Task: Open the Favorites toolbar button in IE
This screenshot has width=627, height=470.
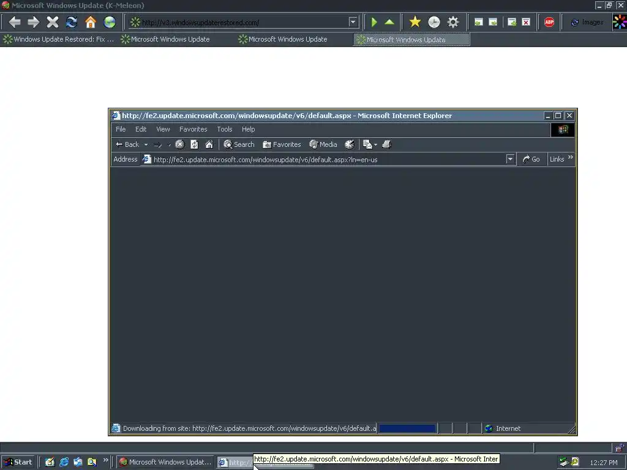Action: point(282,144)
